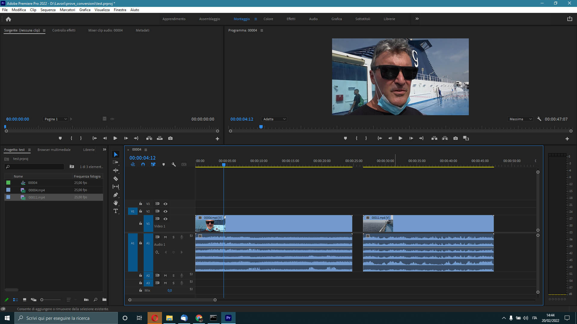Image resolution: width=577 pixels, height=324 pixels.
Task: Click Lift button in Program monitor
Action: coord(434,138)
